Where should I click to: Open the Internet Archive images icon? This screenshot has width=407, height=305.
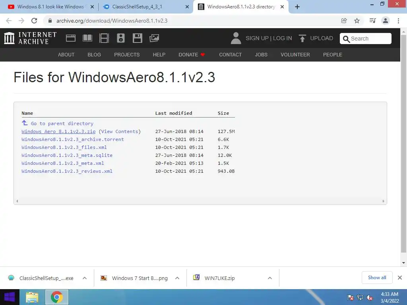(x=154, y=38)
